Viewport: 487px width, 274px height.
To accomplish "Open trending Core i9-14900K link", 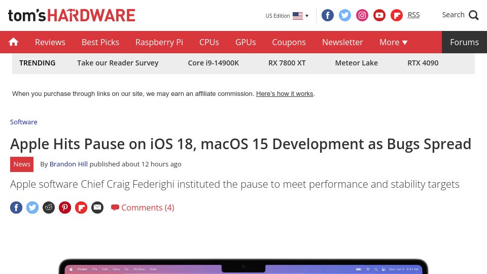I will 214,63.
